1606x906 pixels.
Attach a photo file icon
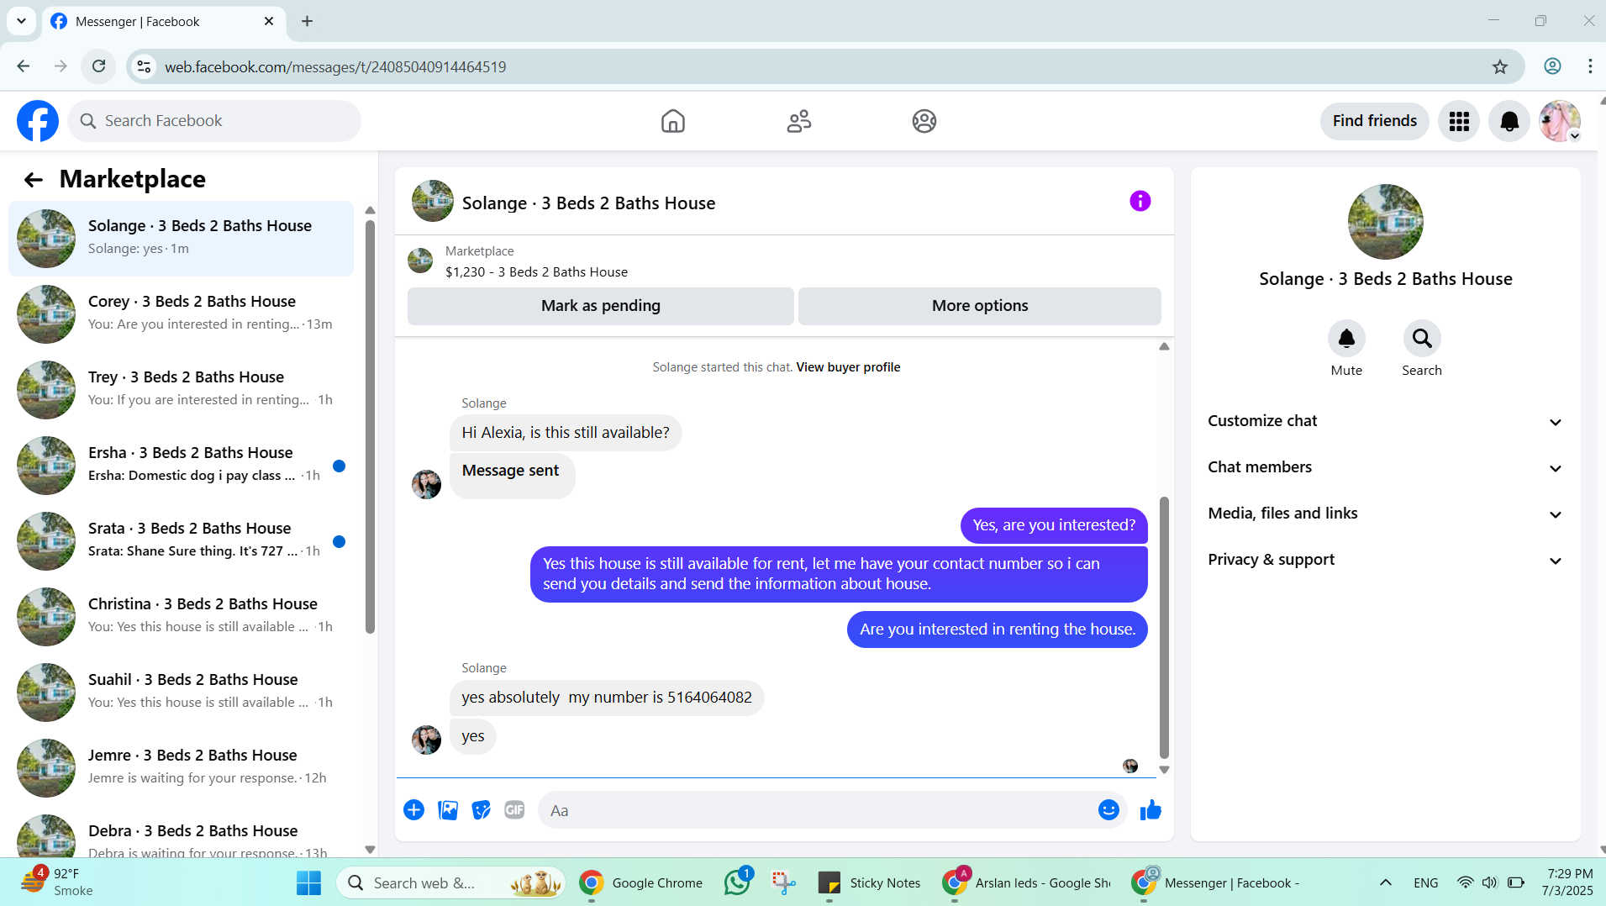coord(448,810)
